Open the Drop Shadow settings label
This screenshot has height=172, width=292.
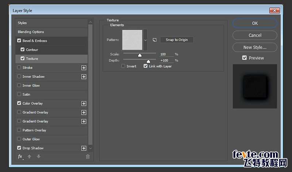click(33, 148)
